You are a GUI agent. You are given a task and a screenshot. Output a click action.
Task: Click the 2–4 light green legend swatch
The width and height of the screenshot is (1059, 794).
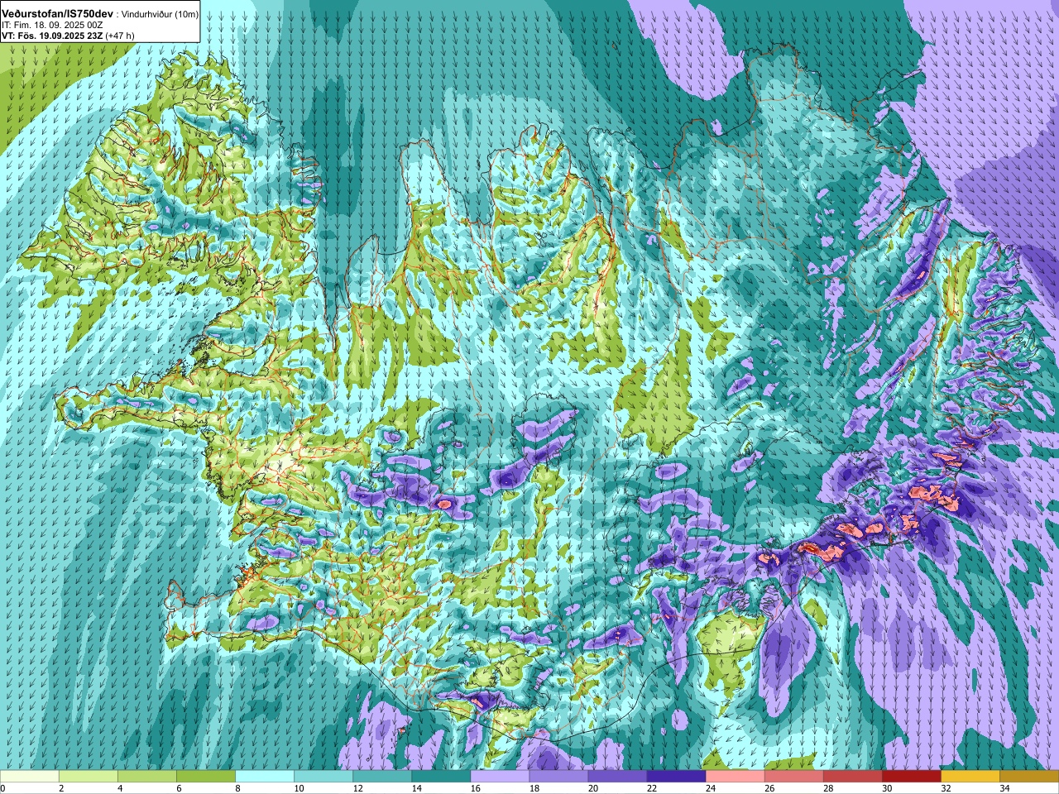click(89, 776)
